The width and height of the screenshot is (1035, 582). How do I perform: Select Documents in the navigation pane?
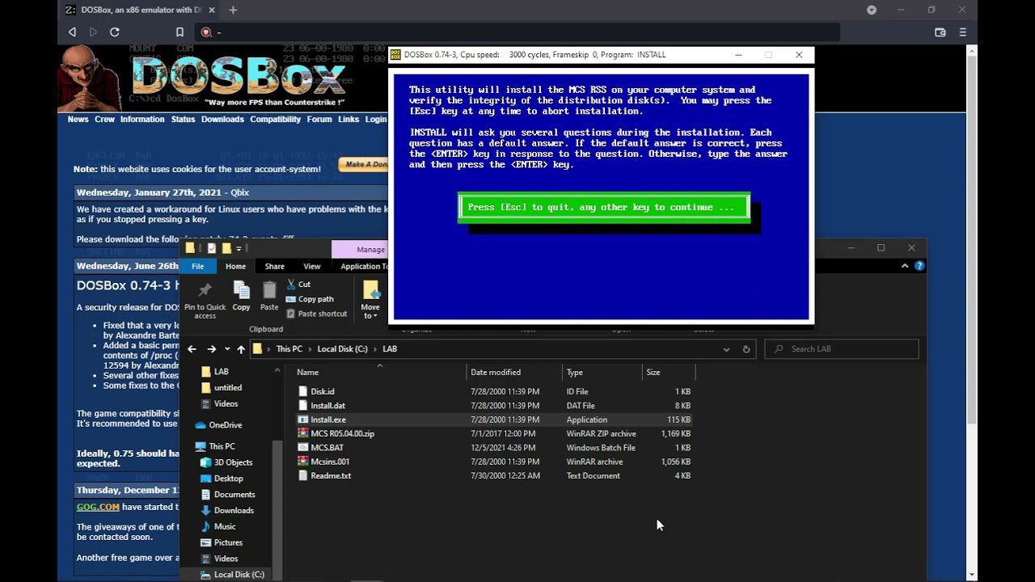click(x=234, y=495)
